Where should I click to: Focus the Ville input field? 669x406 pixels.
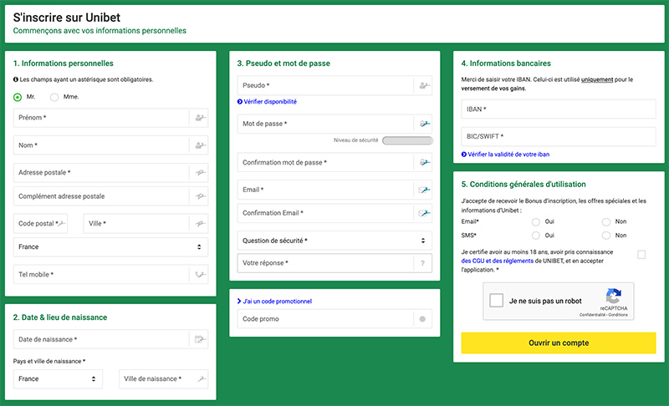pos(146,223)
